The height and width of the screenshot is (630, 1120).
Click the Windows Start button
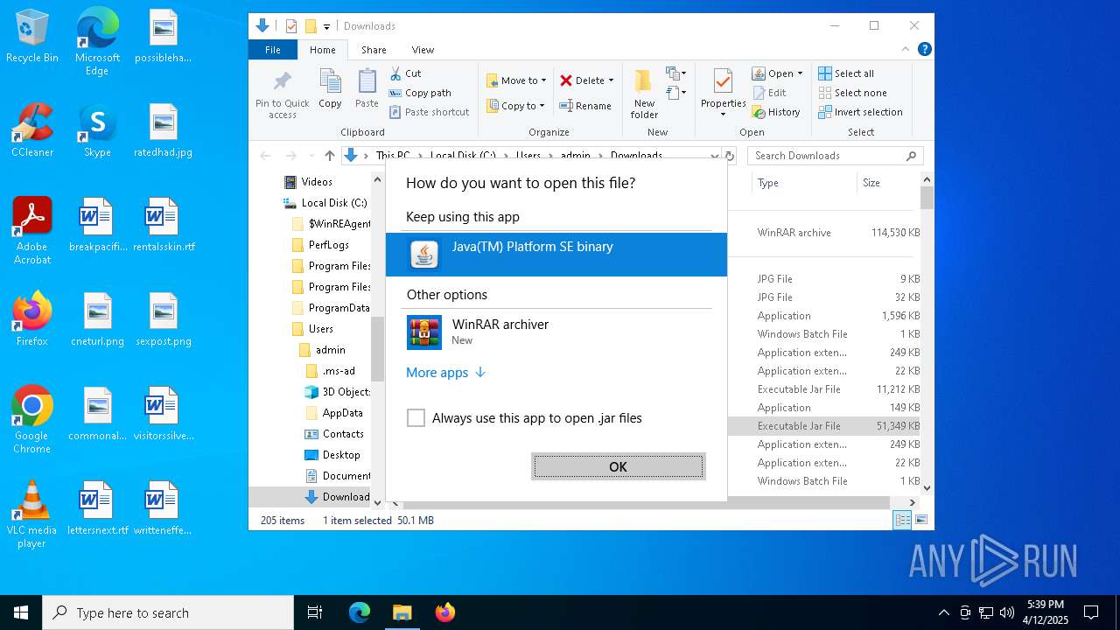[x=21, y=612]
